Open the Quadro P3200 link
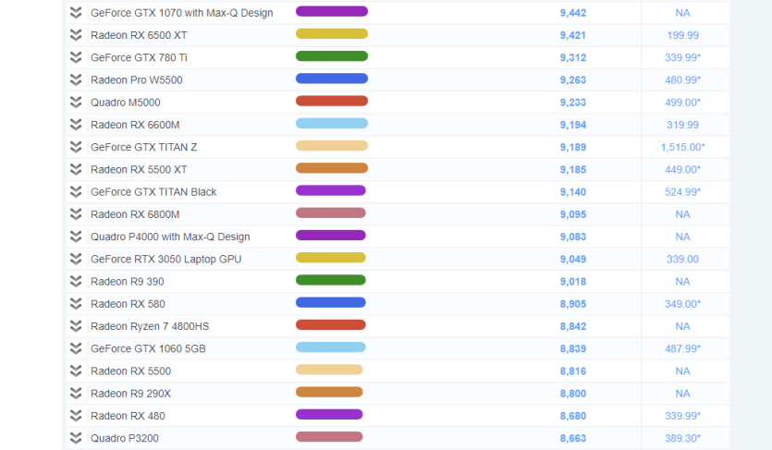Image resolution: width=772 pixels, height=450 pixels. point(125,438)
